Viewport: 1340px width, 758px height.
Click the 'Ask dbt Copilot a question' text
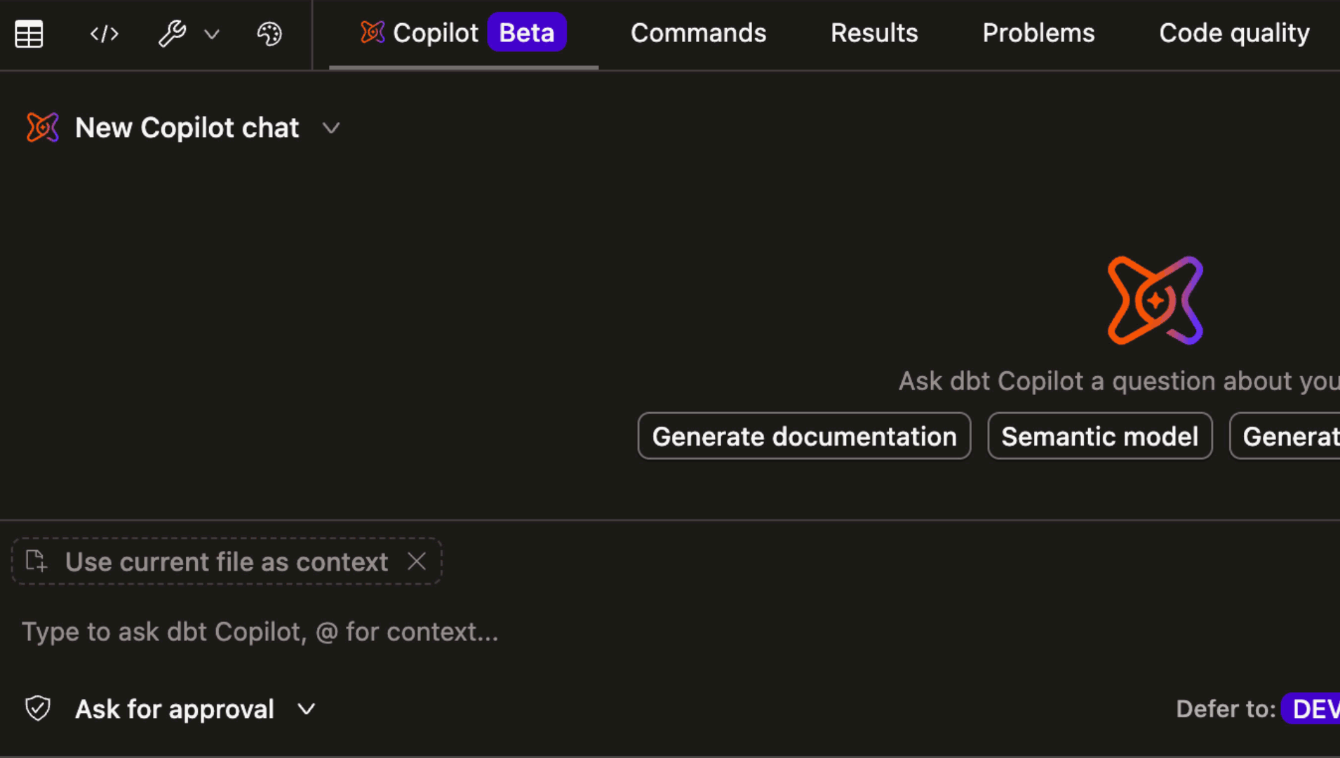1118,381
